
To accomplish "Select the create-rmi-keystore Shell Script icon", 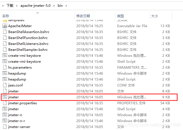I will [x=5, y=61].
